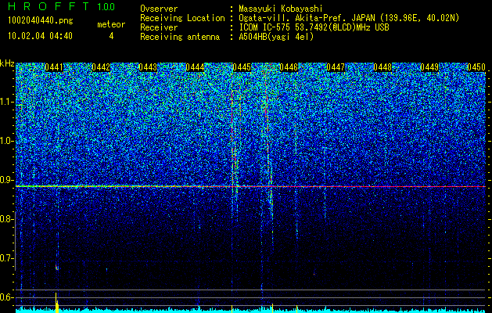Click the 0450 time marker label
This screenshot has height=313, width=492.
476,67
